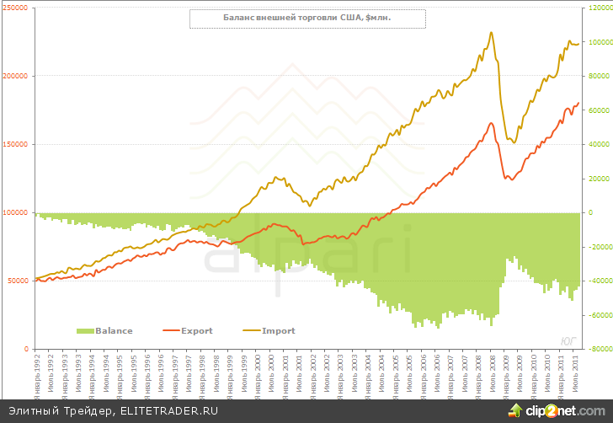The width and height of the screenshot is (613, 423).
Task: Click the Export line peak in 2008
Action: [491, 123]
